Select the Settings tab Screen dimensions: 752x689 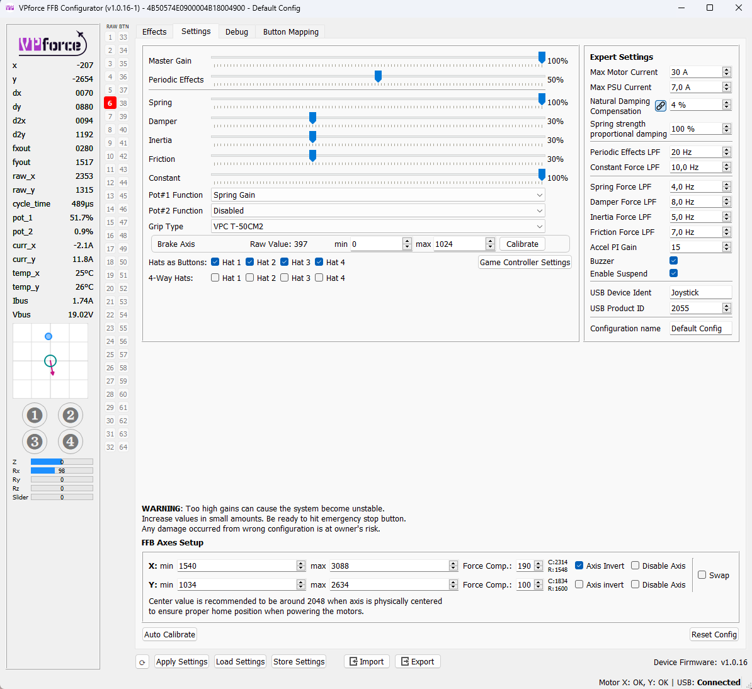(x=196, y=31)
